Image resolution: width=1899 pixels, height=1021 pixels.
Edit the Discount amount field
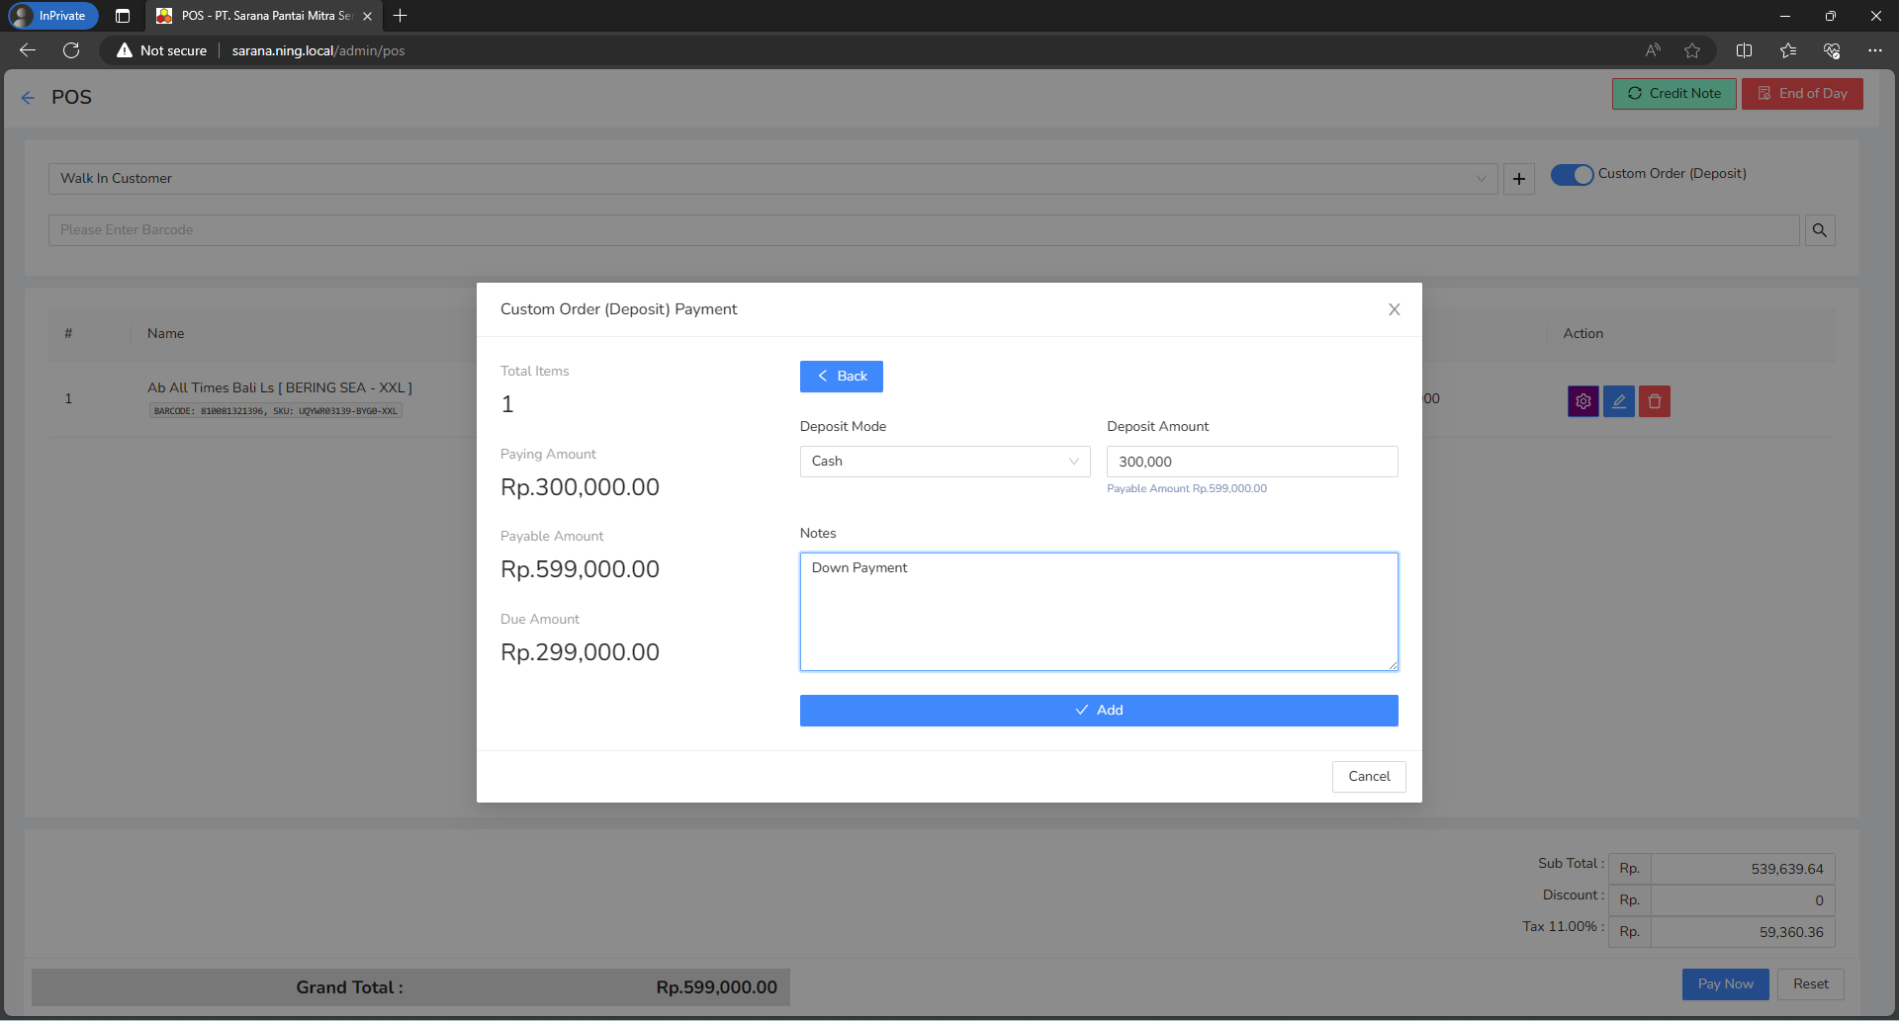coord(1743,900)
